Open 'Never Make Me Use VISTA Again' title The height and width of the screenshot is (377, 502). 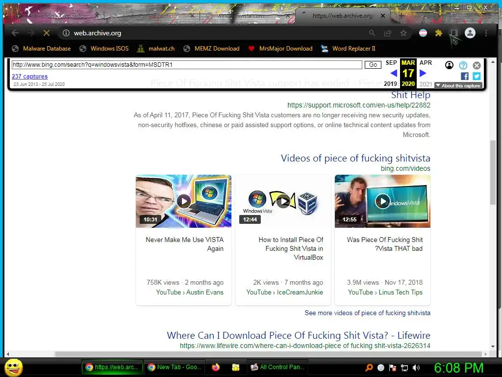[x=184, y=244]
